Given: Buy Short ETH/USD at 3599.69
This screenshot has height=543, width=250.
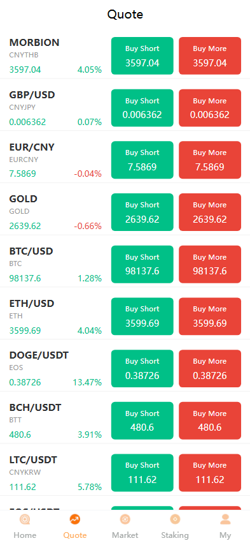Looking at the screenshot, I should point(142,316).
